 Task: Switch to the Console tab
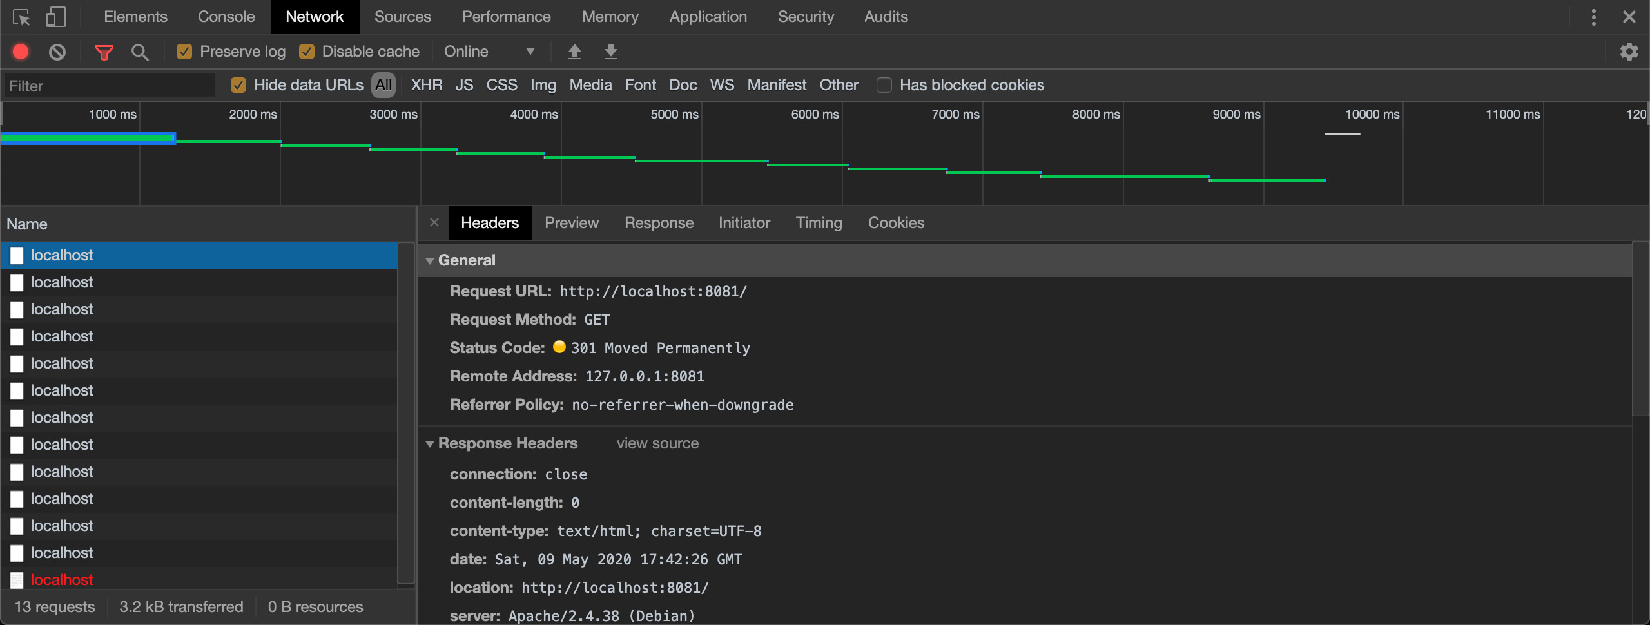[x=226, y=17]
